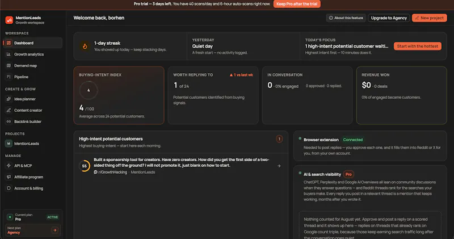Click the New project button
Image resolution: width=454 pixels, height=239 pixels.
[430, 18]
